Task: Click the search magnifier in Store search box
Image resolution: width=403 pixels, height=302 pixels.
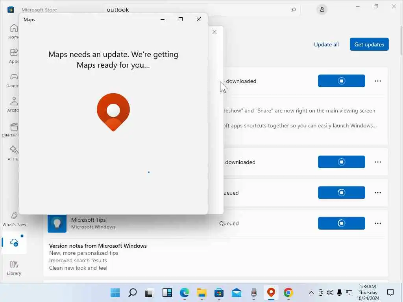Action: pyautogui.click(x=294, y=10)
